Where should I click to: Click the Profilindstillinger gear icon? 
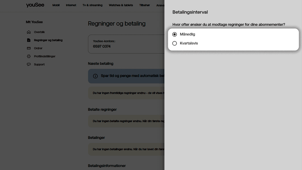[29, 56]
